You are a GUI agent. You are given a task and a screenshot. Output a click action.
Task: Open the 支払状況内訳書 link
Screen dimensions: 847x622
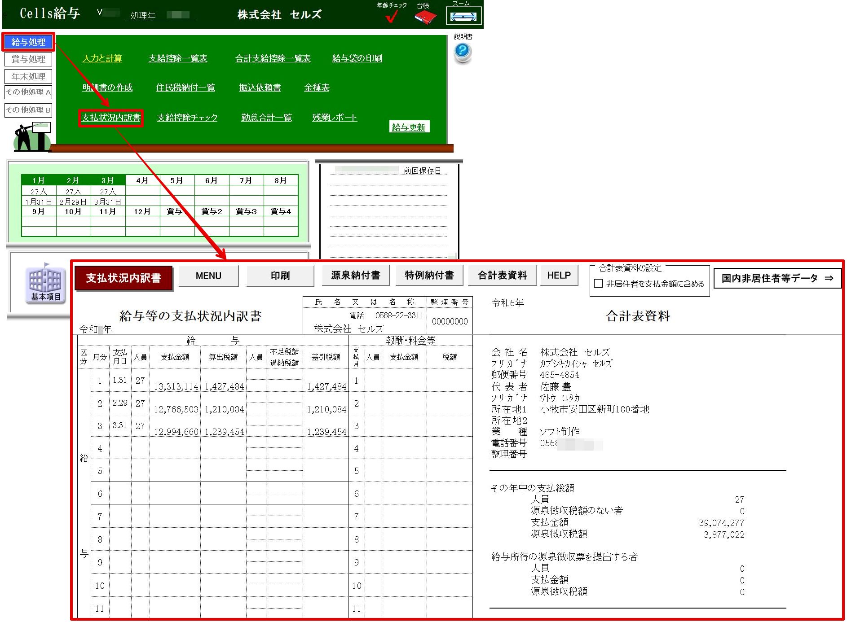tap(111, 118)
